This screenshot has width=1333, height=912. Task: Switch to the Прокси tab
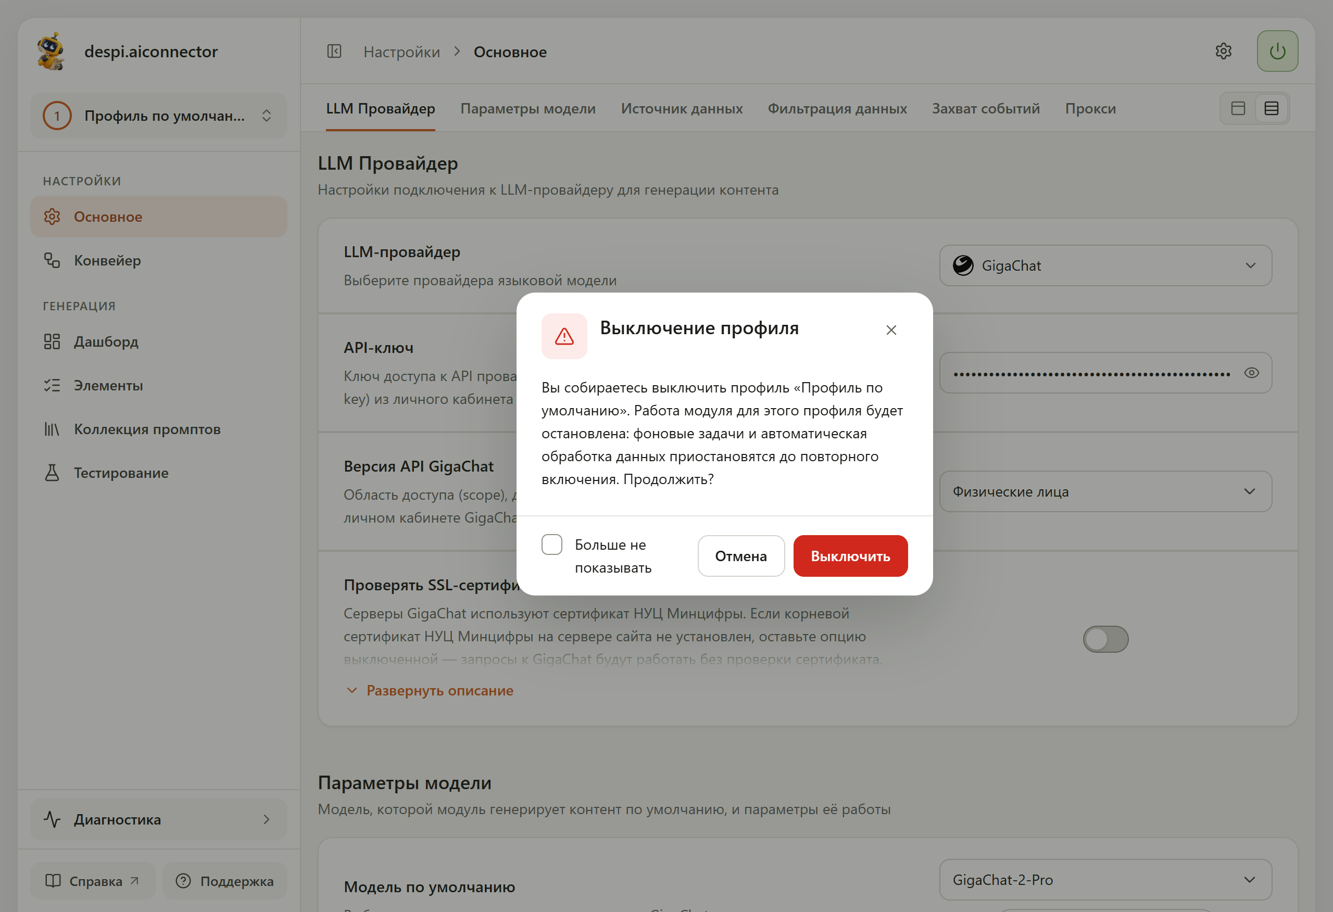(1090, 108)
